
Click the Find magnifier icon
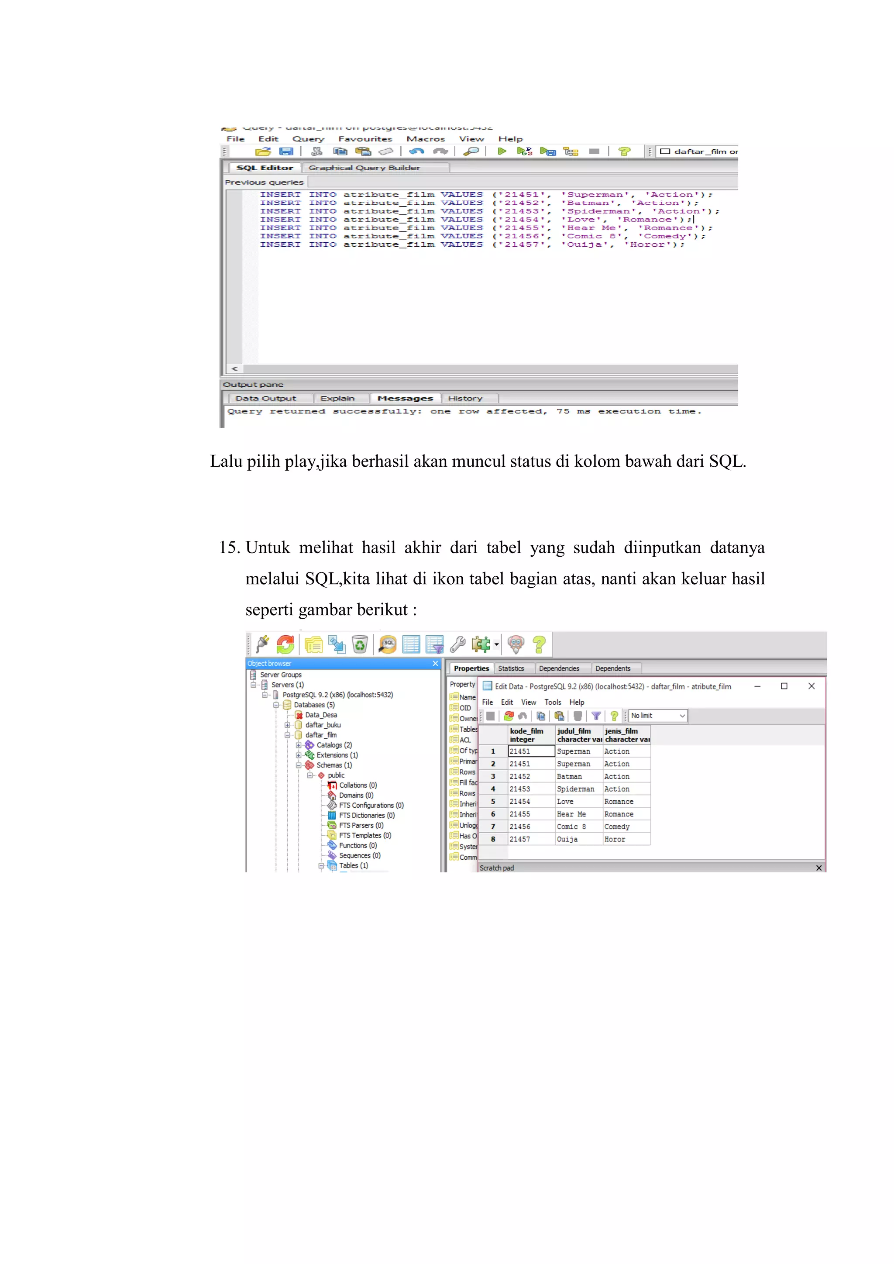[x=471, y=152]
